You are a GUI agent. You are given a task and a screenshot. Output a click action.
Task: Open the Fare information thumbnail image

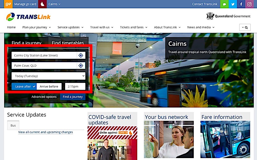(225, 140)
